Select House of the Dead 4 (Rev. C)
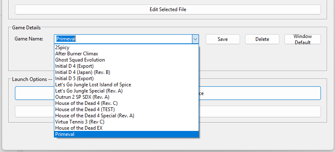Image resolution: width=335 pixels, height=152 pixels. [126, 103]
